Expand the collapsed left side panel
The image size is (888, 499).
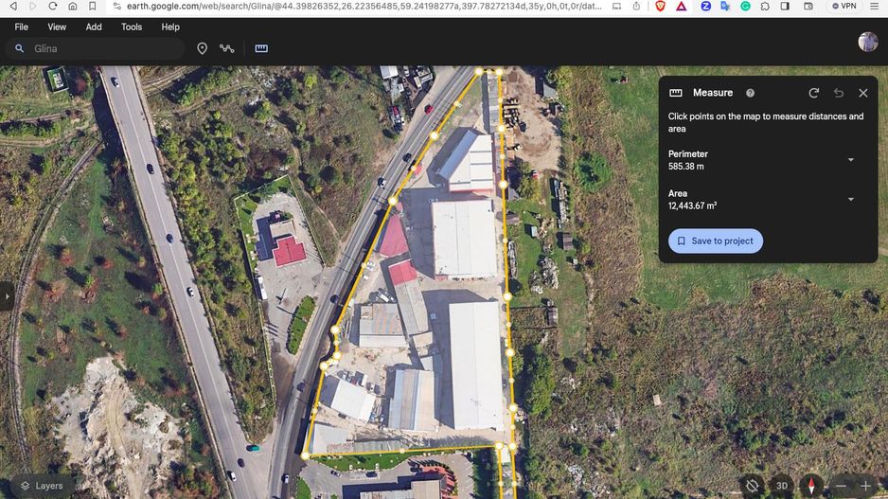click(x=7, y=296)
